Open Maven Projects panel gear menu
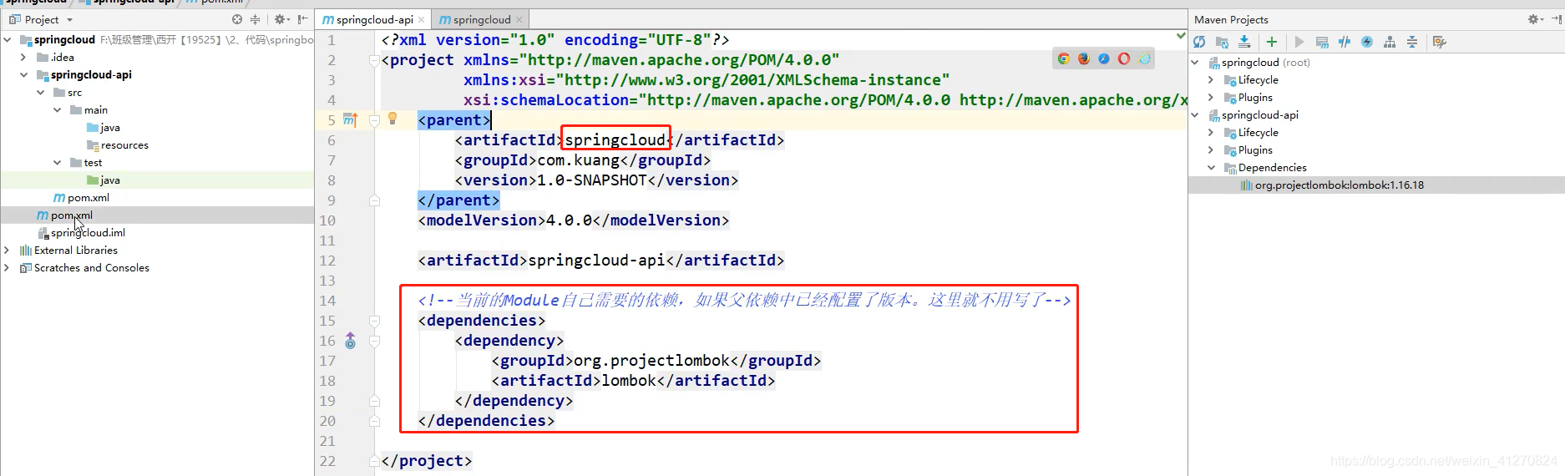1565x476 pixels. pyautogui.click(x=1535, y=19)
